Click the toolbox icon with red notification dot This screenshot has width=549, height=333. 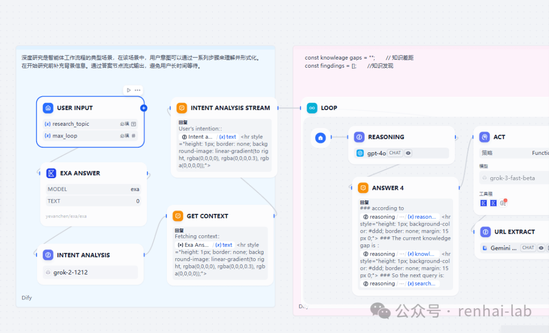503,203
